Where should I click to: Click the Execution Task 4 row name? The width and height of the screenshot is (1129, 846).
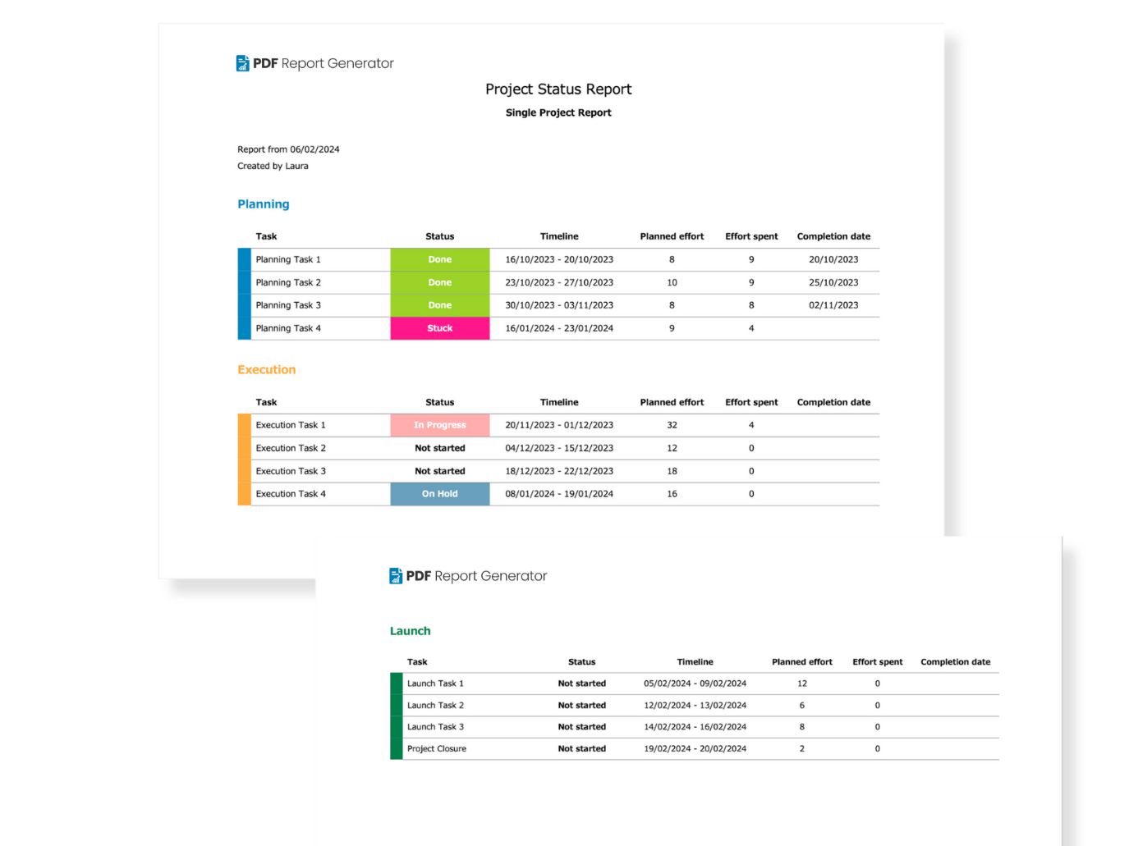click(291, 494)
